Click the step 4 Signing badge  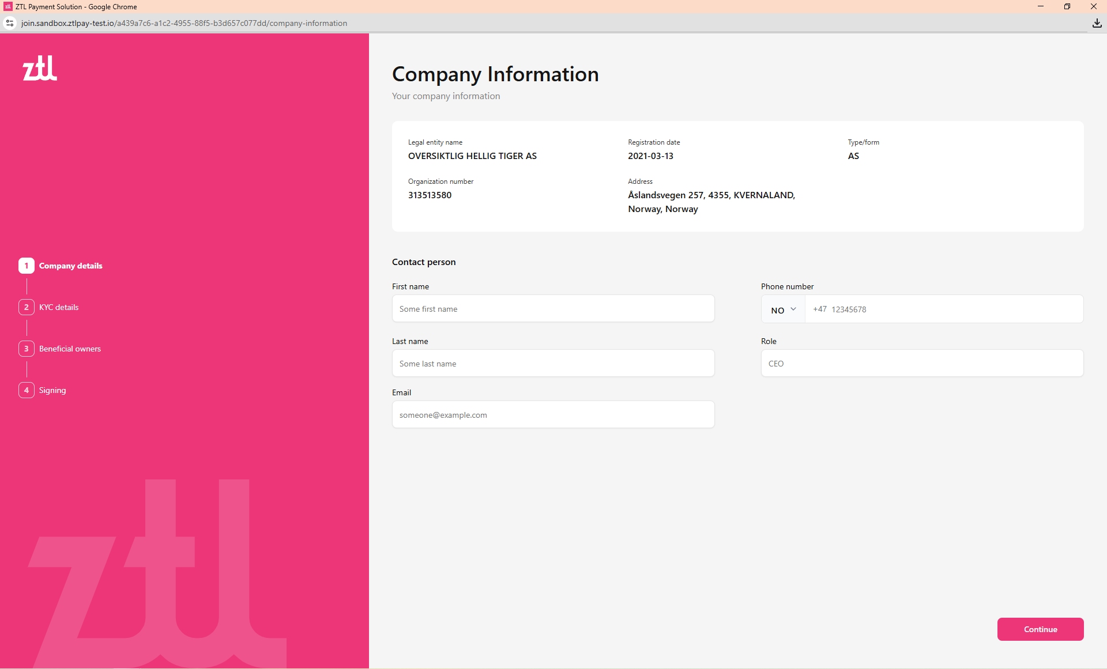tap(26, 390)
